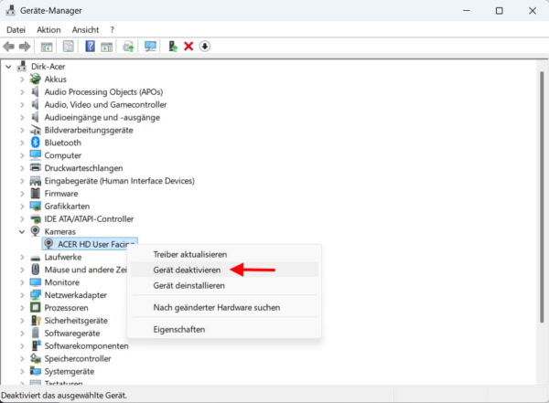Image resolution: width=549 pixels, height=403 pixels.
Task: Open Eigenschaften from context menu
Action: tap(224, 330)
